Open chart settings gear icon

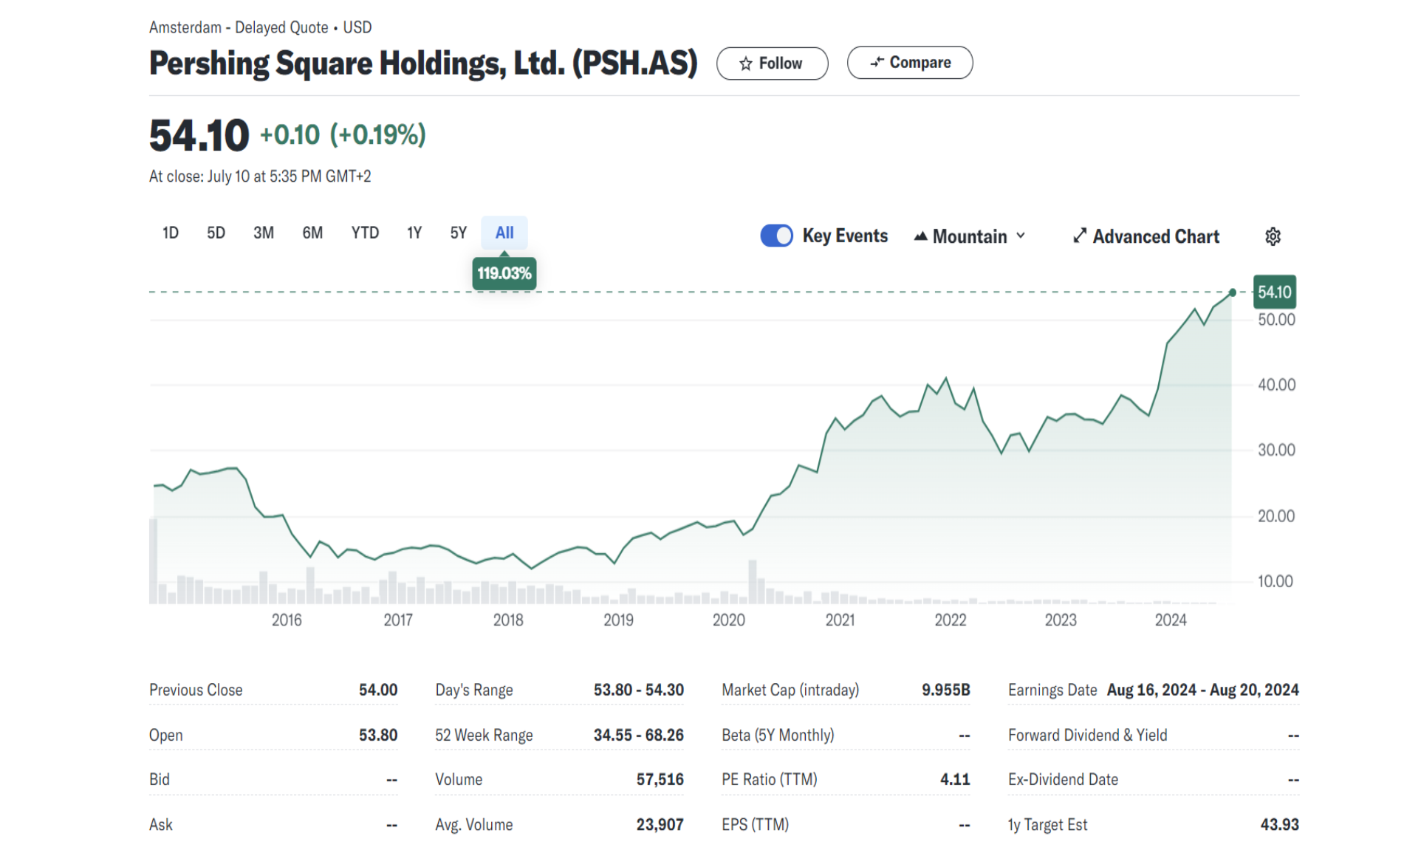(1272, 236)
